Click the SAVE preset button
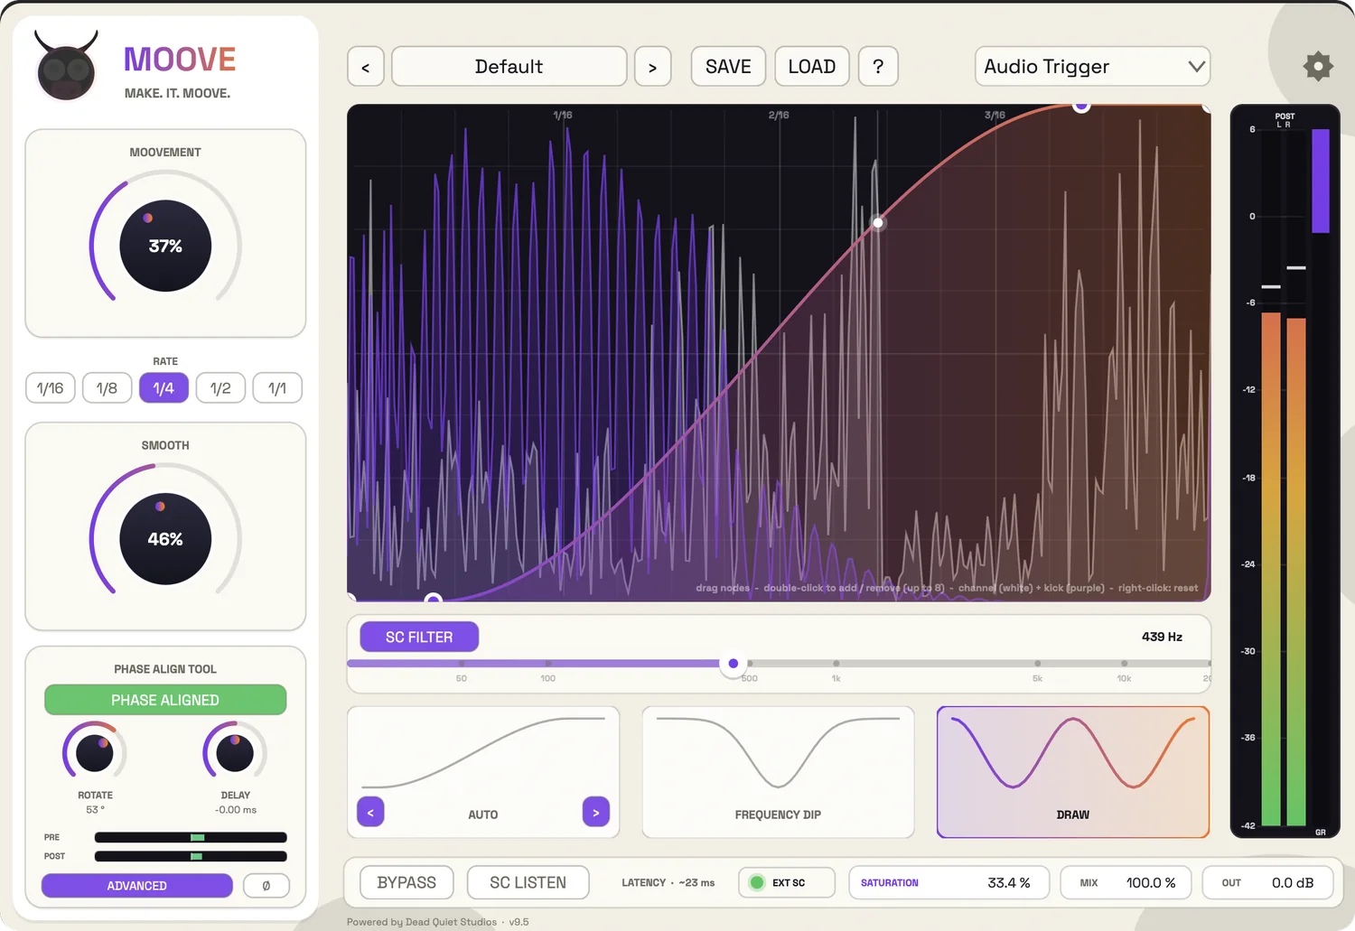The width and height of the screenshot is (1355, 931). pyautogui.click(x=728, y=67)
